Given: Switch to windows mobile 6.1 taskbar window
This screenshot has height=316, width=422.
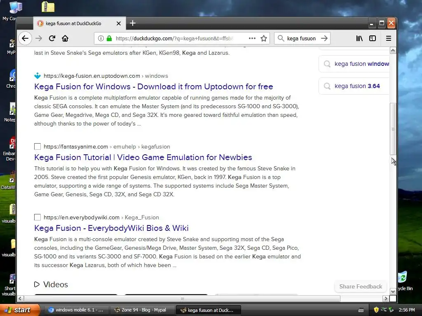Looking at the screenshot, I should click(x=76, y=310).
